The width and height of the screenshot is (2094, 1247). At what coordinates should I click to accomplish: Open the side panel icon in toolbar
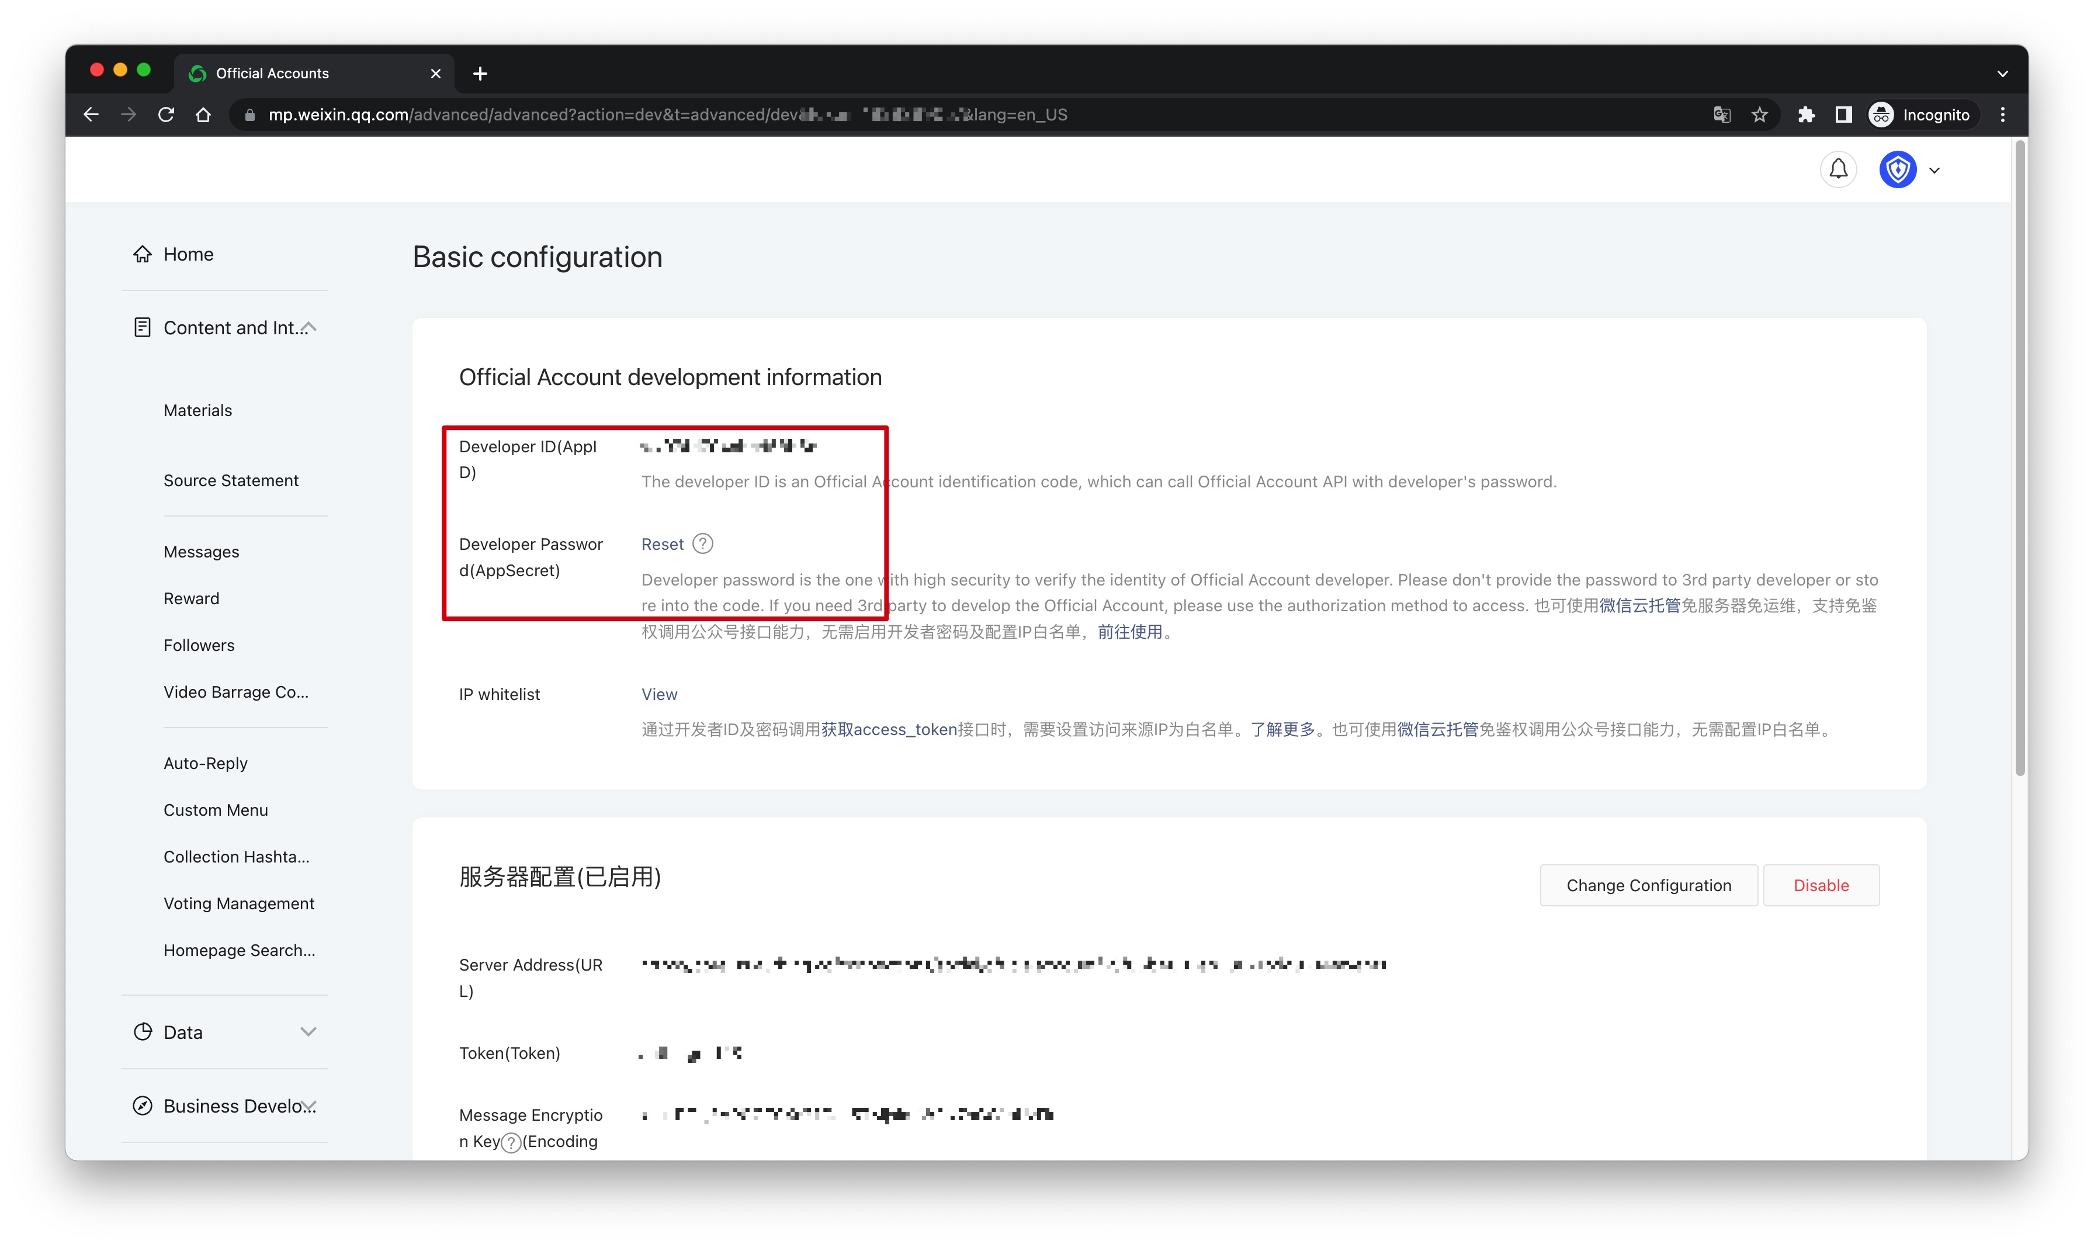tap(1843, 115)
